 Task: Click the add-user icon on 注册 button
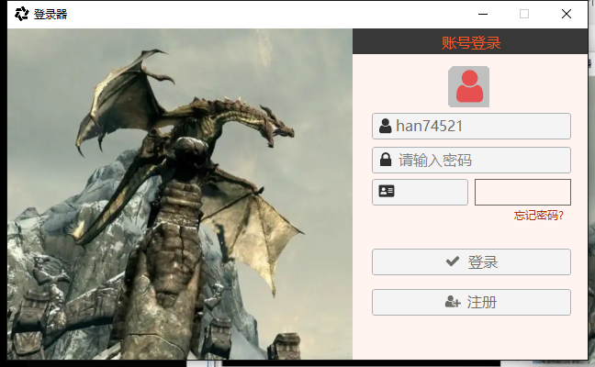point(453,302)
